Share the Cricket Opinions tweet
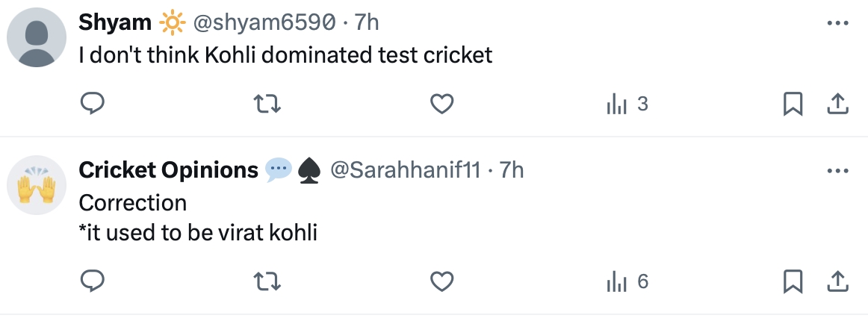This screenshot has height=321, width=868. pyautogui.click(x=838, y=281)
